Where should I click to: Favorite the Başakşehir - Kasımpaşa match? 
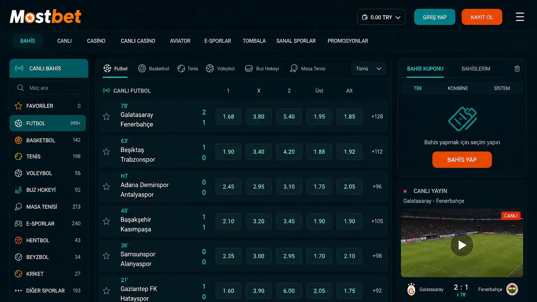[106, 221]
